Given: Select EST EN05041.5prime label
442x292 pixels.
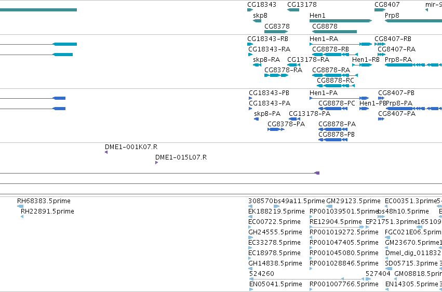Looking at the screenshot, I should point(275,284).
